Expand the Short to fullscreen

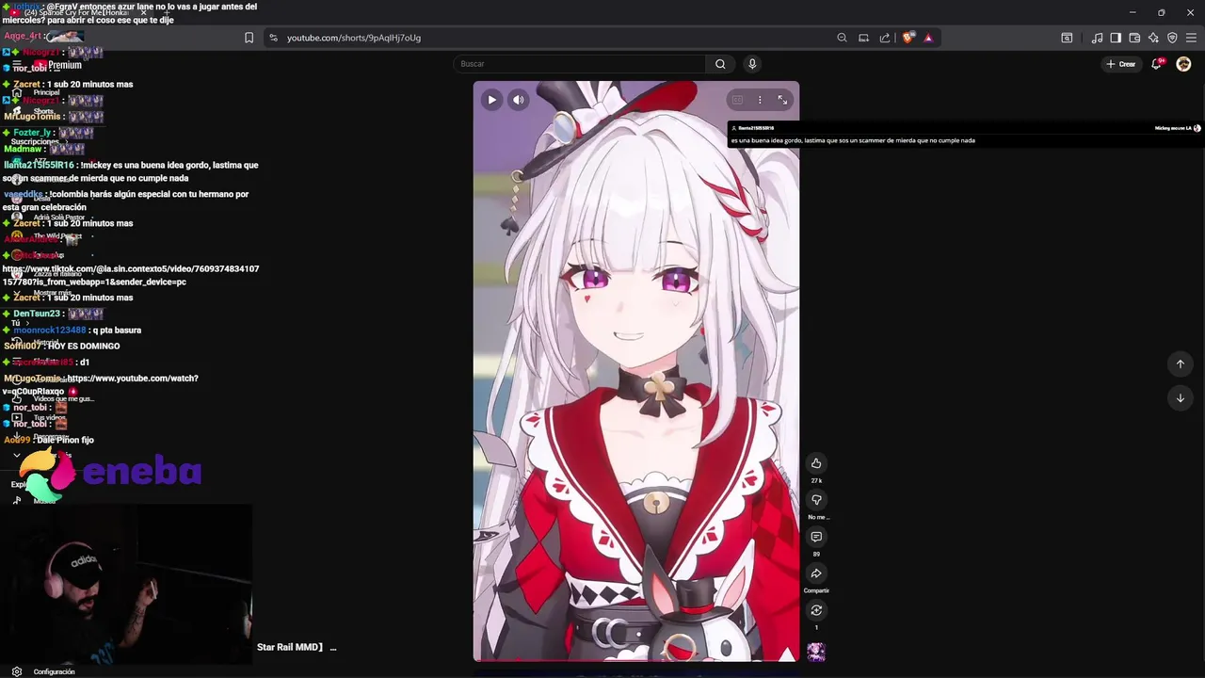[x=782, y=100]
